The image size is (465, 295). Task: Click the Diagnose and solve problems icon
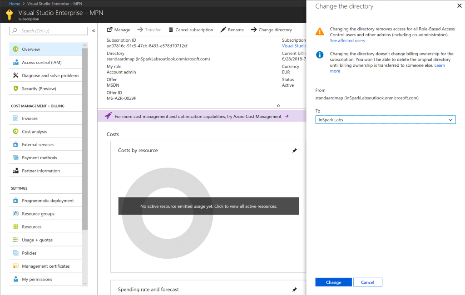(x=16, y=75)
